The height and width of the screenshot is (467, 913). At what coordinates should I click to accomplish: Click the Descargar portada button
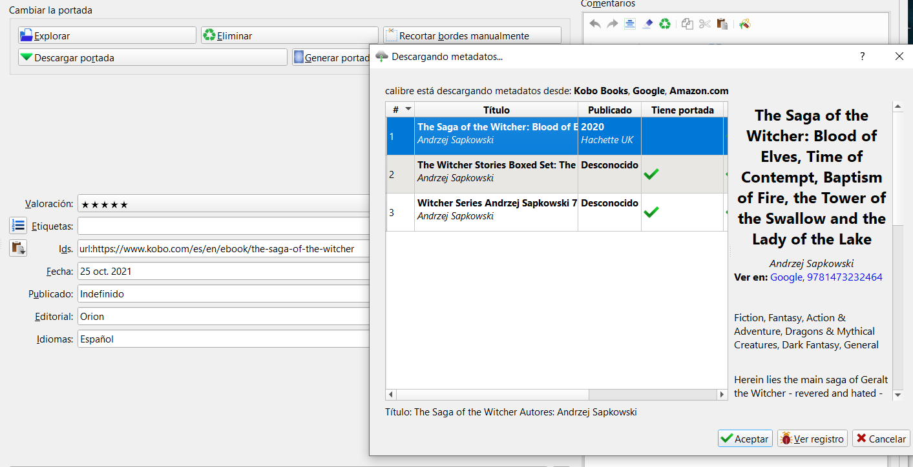pyautogui.click(x=152, y=57)
